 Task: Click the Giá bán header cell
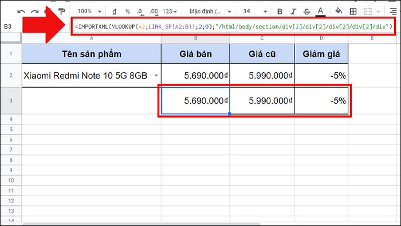[x=195, y=54]
